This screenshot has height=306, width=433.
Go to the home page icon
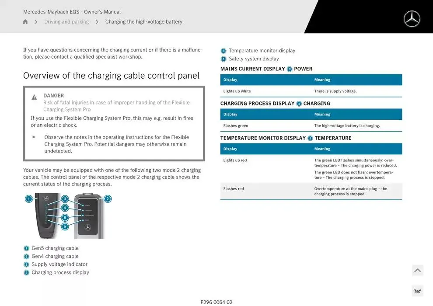(25, 22)
